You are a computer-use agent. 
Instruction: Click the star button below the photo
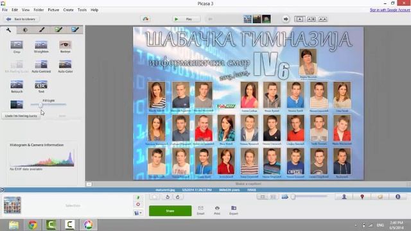154,197
